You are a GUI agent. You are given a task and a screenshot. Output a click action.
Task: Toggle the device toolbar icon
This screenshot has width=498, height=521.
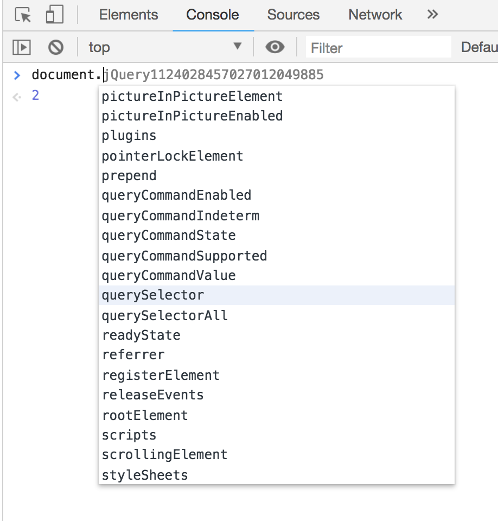[x=54, y=15]
